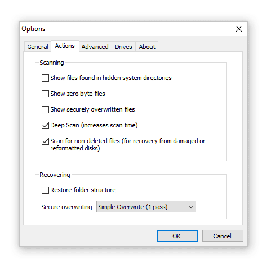
Task: Click the Cancel button
Action: click(x=223, y=236)
